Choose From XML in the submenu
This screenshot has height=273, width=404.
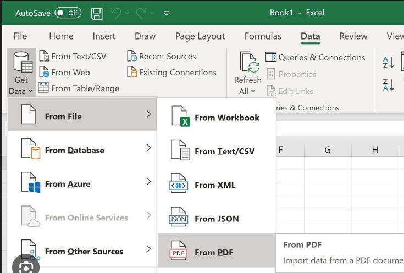[x=217, y=185]
